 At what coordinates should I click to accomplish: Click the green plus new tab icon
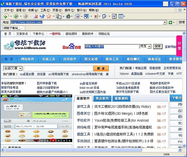click(x=6, y=16)
